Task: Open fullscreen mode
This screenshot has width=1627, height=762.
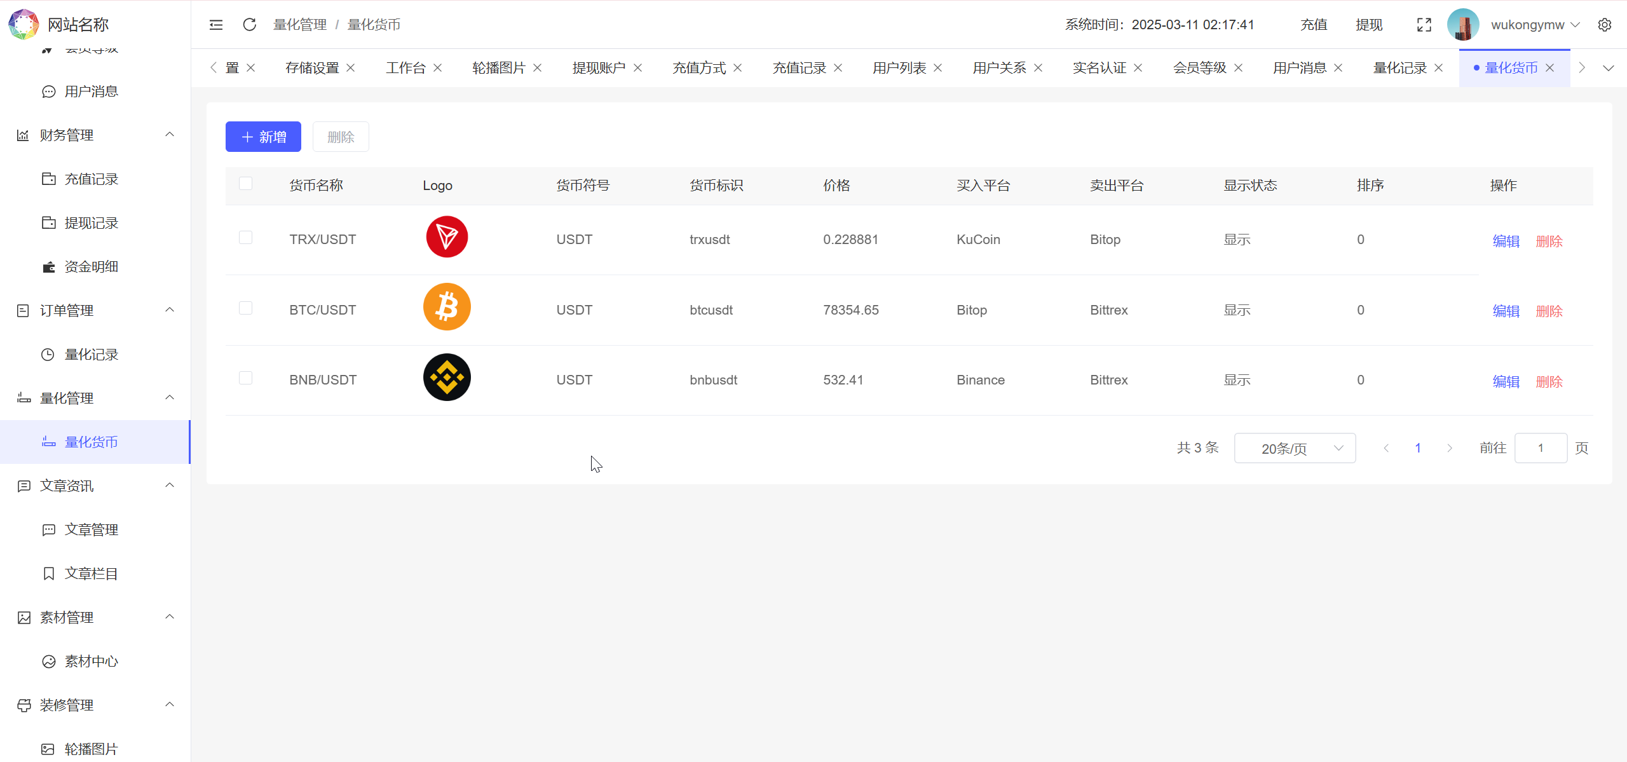Action: pyautogui.click(x=1424, y=24)
